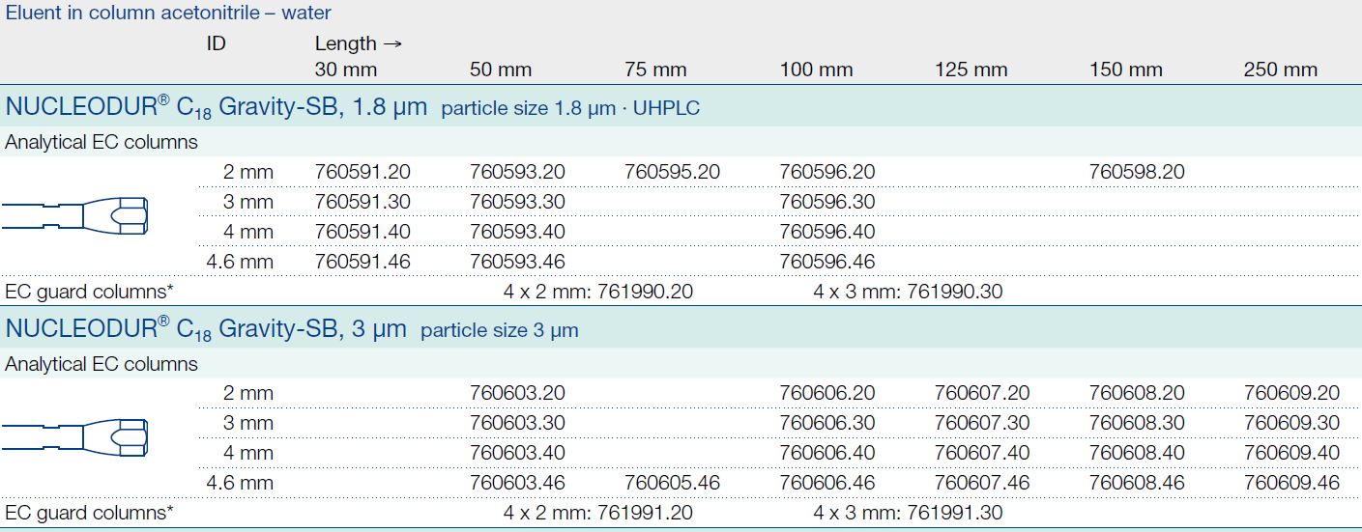Click the 75 mm length column header
Image resolution: width=1362 pixels, height=532 pixels.
655,70
